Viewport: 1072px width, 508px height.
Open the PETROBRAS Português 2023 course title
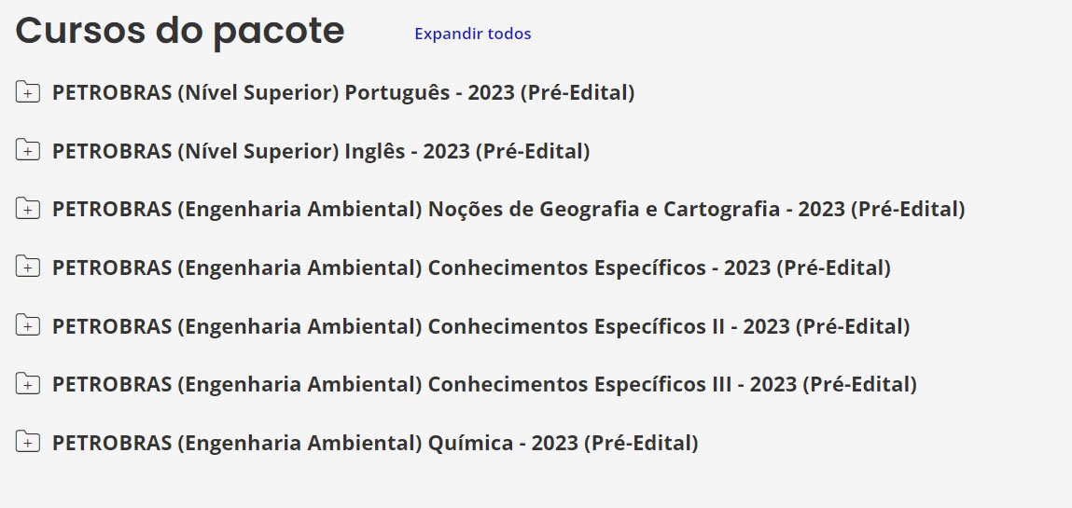343,92
